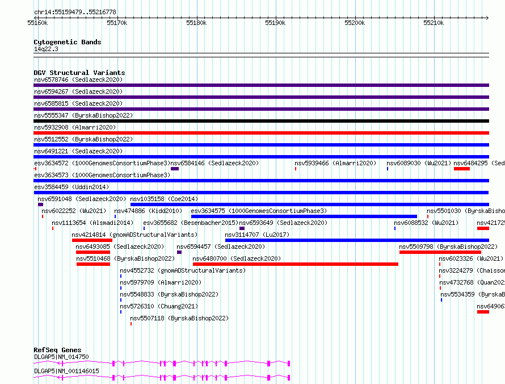Screen dimensions: 505x384
Task: Click nsv6594457 (Sedlazeck2020) label
Action: coord(221,247)
